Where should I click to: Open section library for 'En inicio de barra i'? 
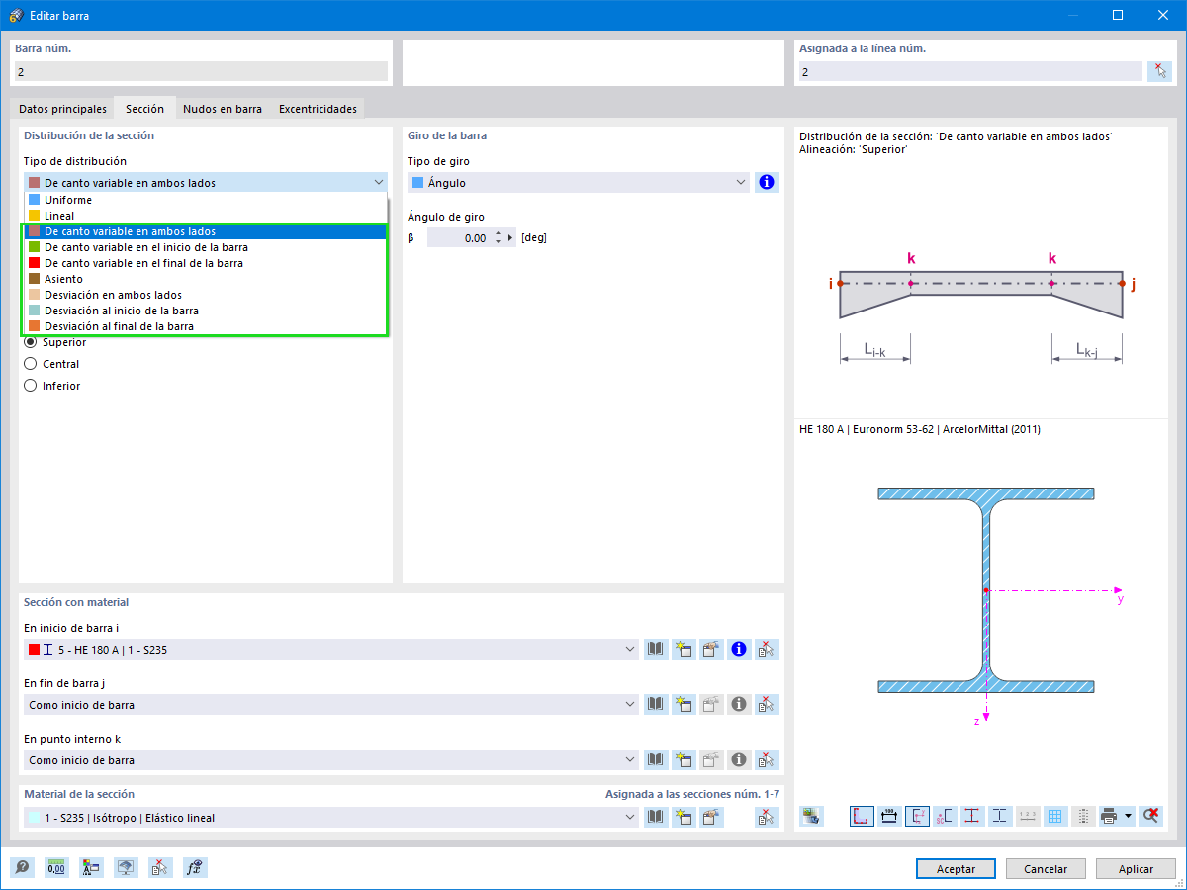655,650
